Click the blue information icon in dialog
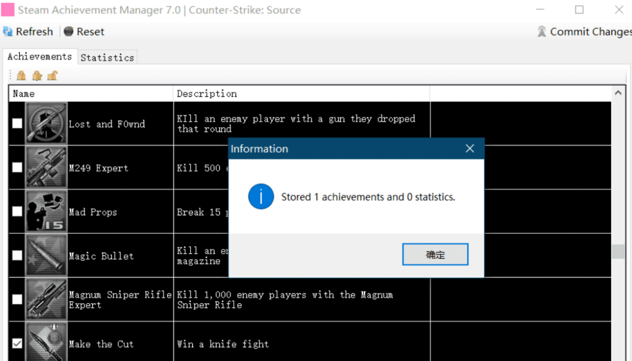The width and height of the screenshot is (632, 361). [261, 196]
